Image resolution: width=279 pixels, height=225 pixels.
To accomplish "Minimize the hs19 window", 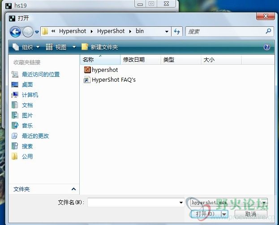I will [140, 4].
